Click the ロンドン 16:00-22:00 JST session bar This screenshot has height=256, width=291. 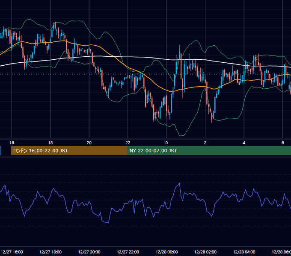point(68,151)
